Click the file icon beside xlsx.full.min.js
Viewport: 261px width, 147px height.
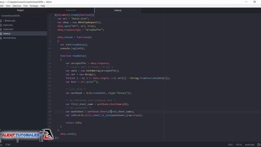point(1,38)
